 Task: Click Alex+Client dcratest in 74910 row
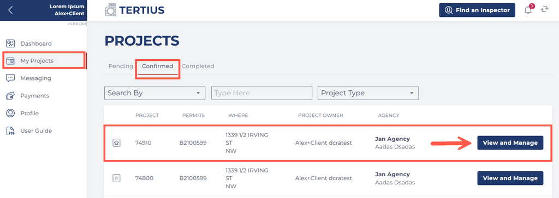point(323,143)
